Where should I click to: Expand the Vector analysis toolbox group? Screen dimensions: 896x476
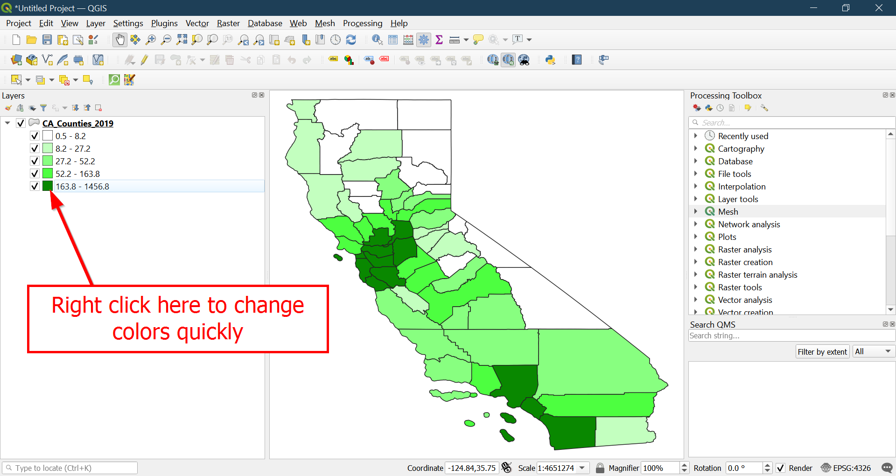(695, 300)
